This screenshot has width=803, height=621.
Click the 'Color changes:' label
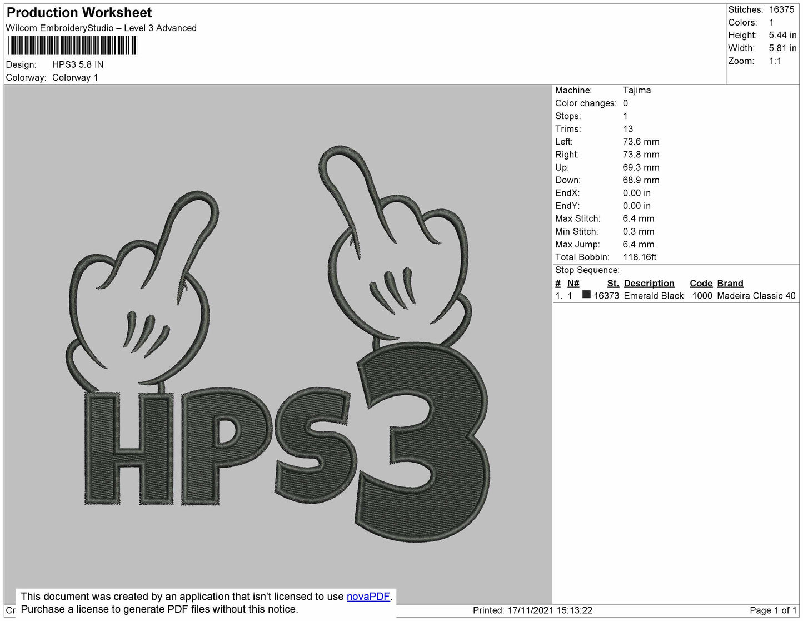(586, 103)
